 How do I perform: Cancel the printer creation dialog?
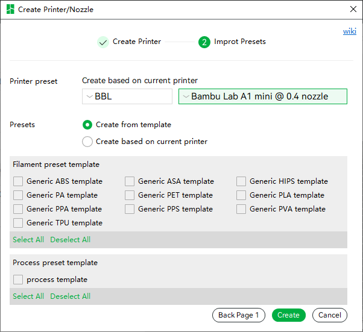[330, 315]
